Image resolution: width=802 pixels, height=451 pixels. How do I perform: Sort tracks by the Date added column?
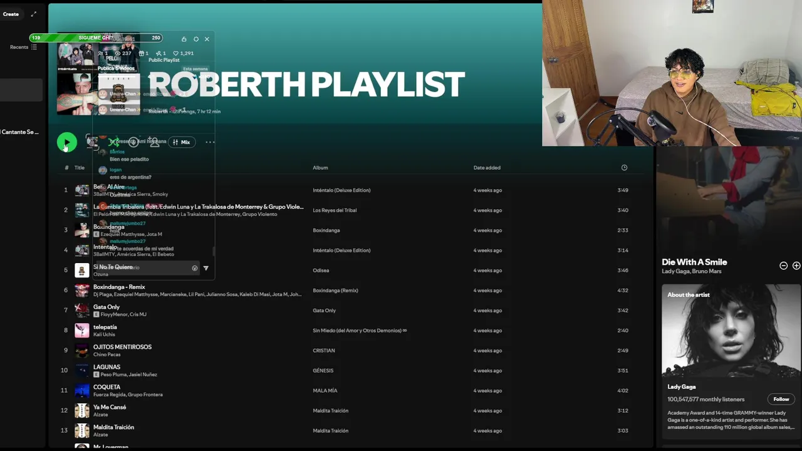click(487, 168)
